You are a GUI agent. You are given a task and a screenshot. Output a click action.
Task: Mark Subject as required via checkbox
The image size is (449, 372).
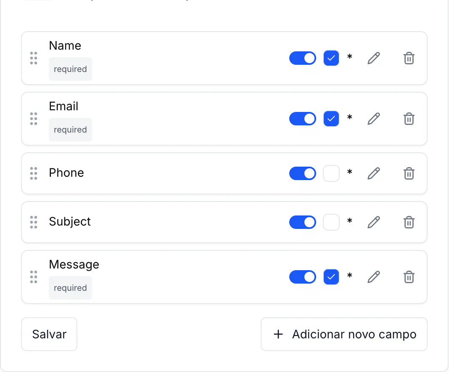[331, 222]
